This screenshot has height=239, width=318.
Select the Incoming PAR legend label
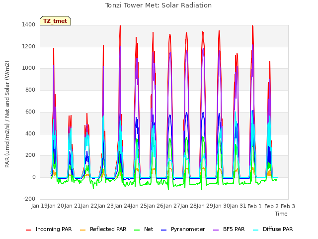click(x=54, y=229)
